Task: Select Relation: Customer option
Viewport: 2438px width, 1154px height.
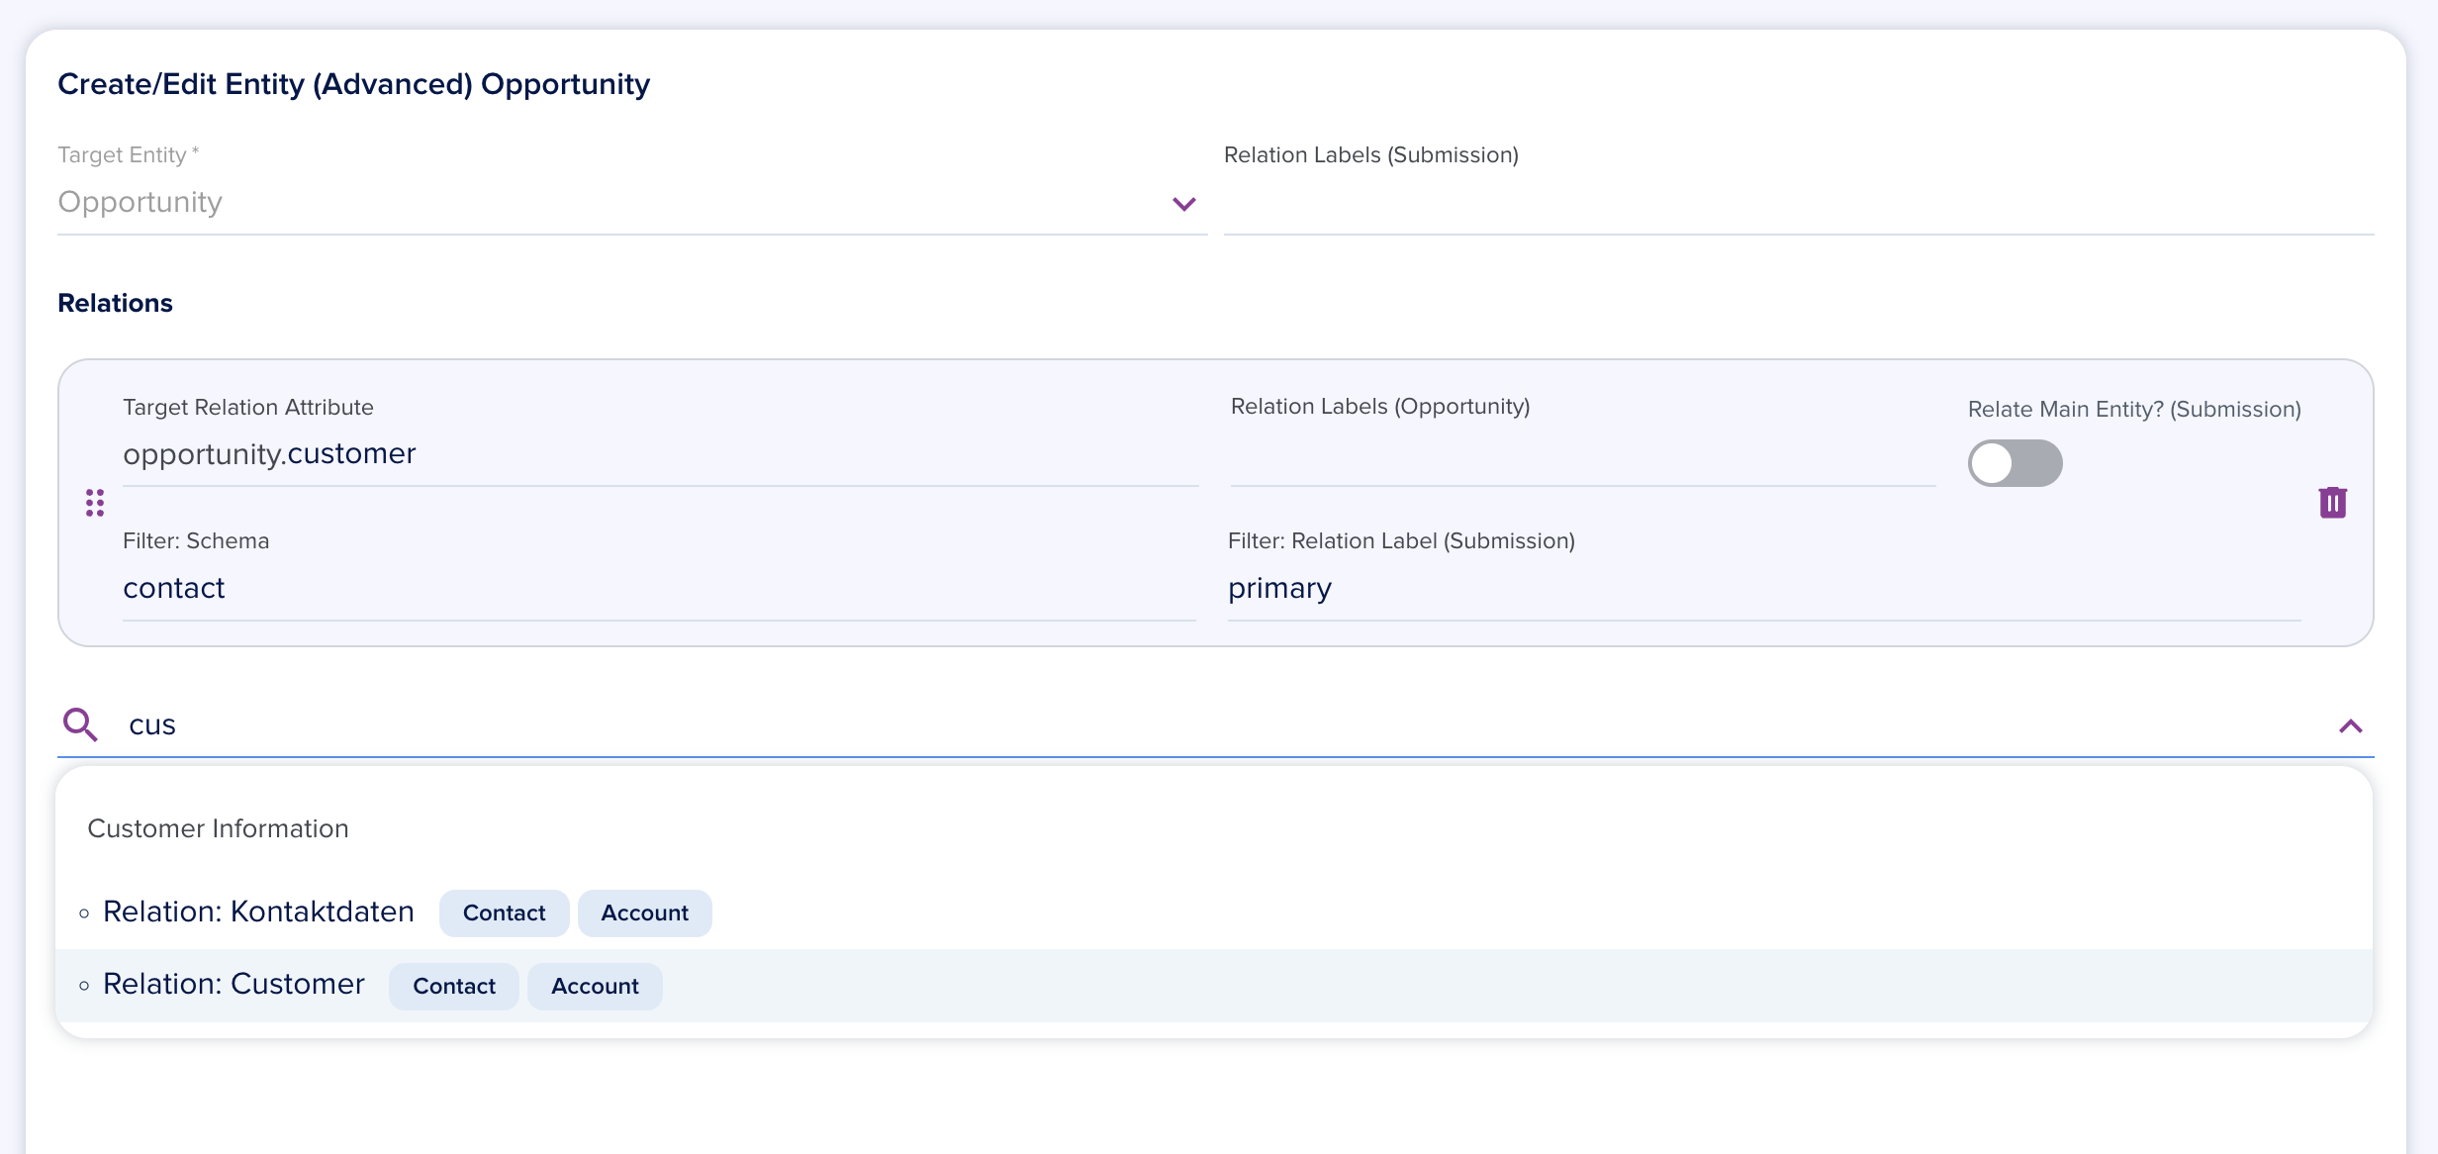Action: pyautogui.click(x=234, y=985)
